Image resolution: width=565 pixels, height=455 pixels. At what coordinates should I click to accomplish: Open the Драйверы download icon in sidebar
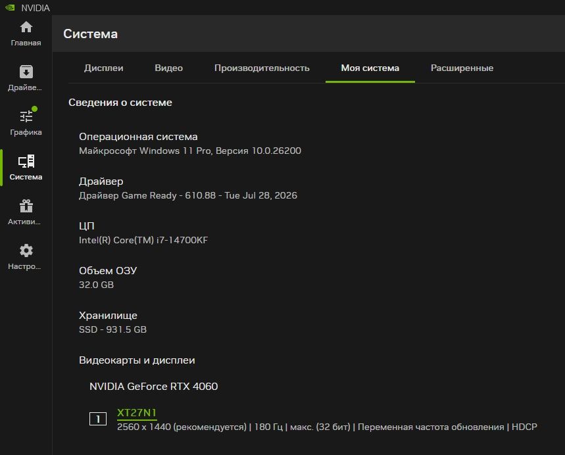pyautogui.click(x=26, y=72)
